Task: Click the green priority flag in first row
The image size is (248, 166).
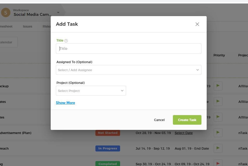Action: [x=218, y=86]
